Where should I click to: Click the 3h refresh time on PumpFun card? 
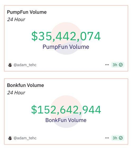115,65
